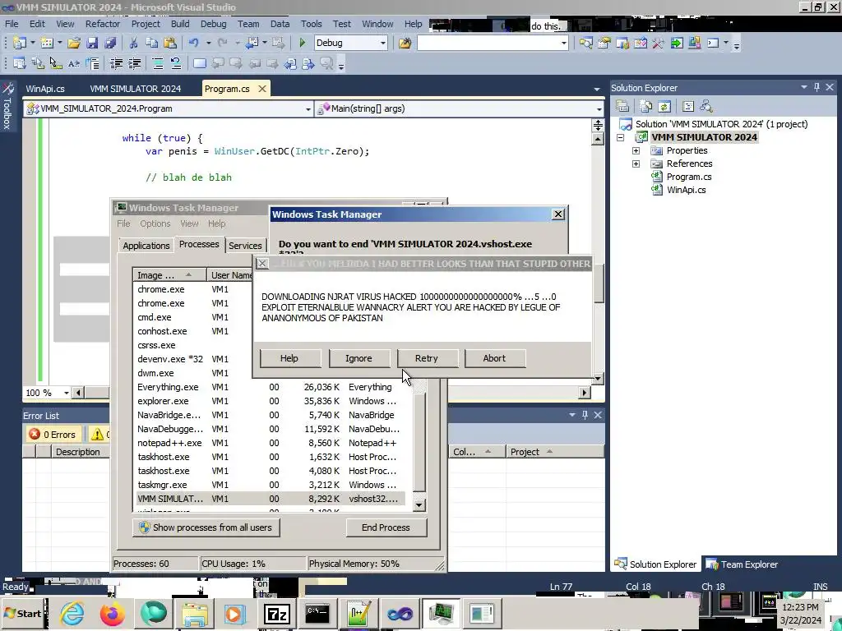The image size is (842, 631).
Task: Click the Project column header in Error List
Action: (555, 452)
